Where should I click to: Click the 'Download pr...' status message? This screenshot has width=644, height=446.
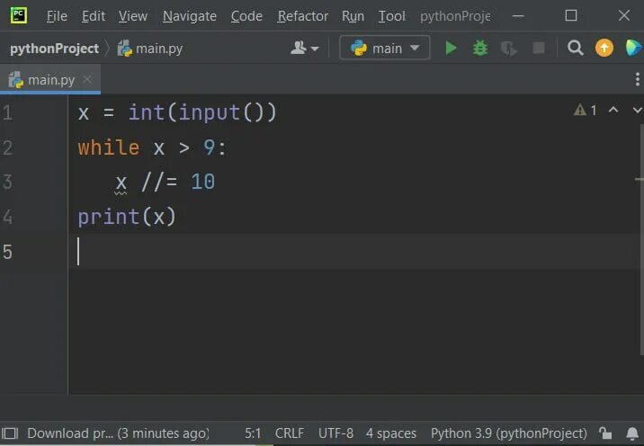pyautogui.click(x=119, y=433)
